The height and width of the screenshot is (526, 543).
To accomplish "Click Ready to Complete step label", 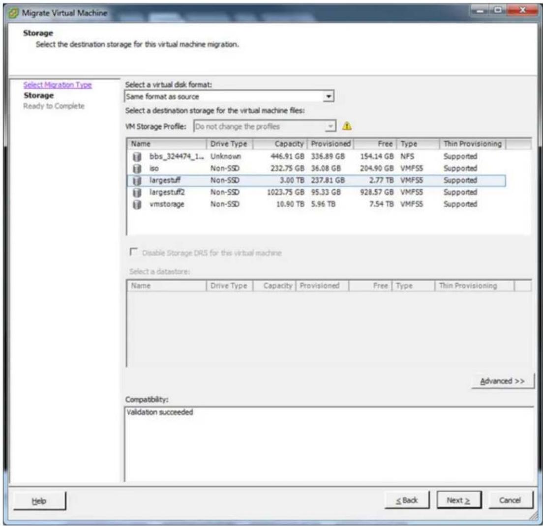I will pos(54,106).
